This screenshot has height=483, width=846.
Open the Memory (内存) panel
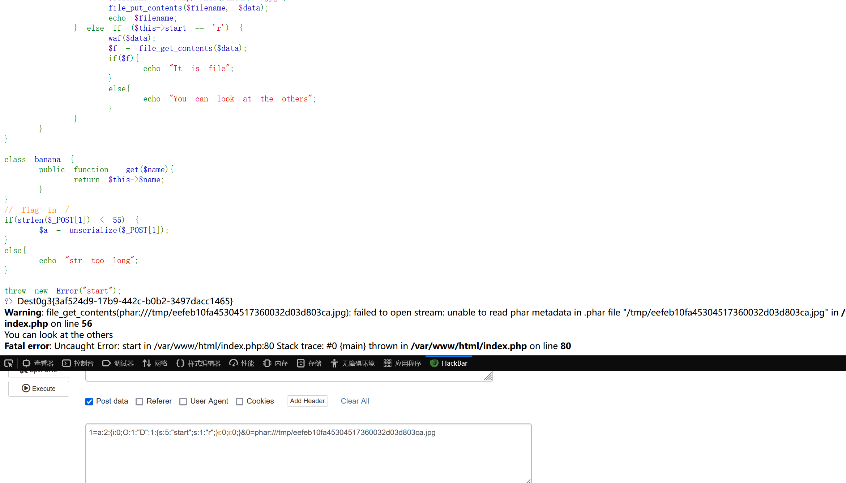(275, 363)
